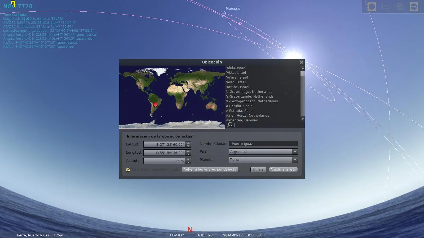The image size is (424, 238).
Task: Increase the Altitud value with the up arrow
Action: (x=188, y=159)
